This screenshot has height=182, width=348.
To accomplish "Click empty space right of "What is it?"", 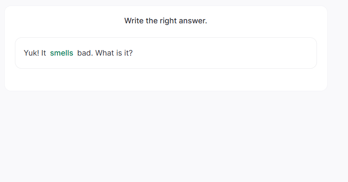I will (221, 53).
